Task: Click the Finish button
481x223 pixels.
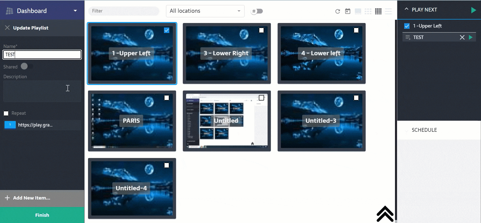Action: point(42,215)
